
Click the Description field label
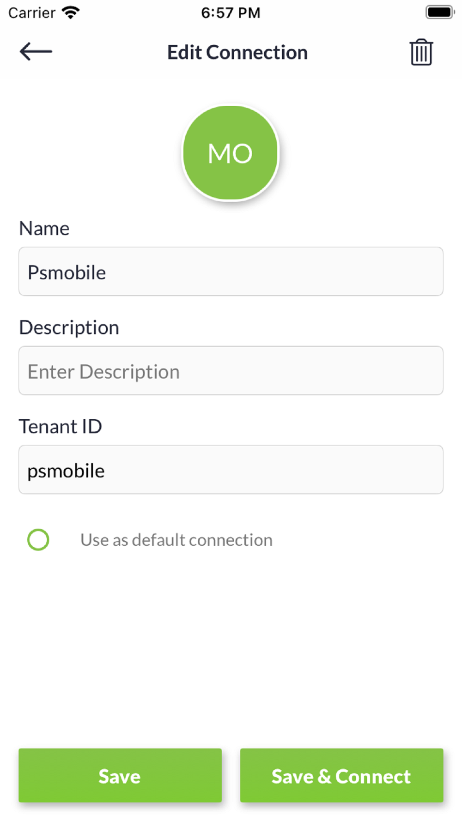tap(69, 328)
